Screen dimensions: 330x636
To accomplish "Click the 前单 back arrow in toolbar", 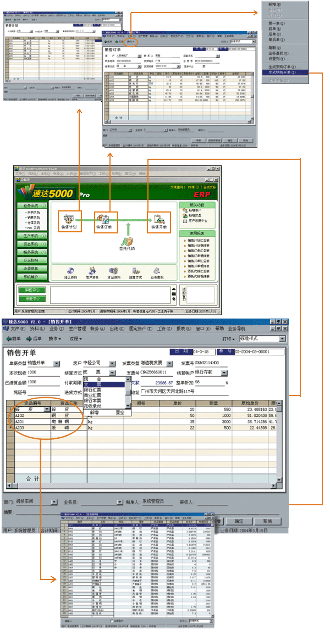I will (x=14, y=339).
